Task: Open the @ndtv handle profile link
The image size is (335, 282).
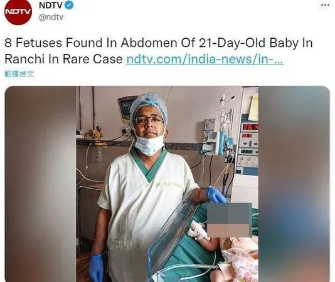Action: [51, 17]
